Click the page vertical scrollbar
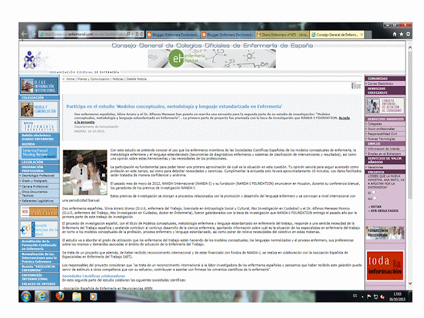The height and width of the screenshot is (318, 424). point(410,165)
